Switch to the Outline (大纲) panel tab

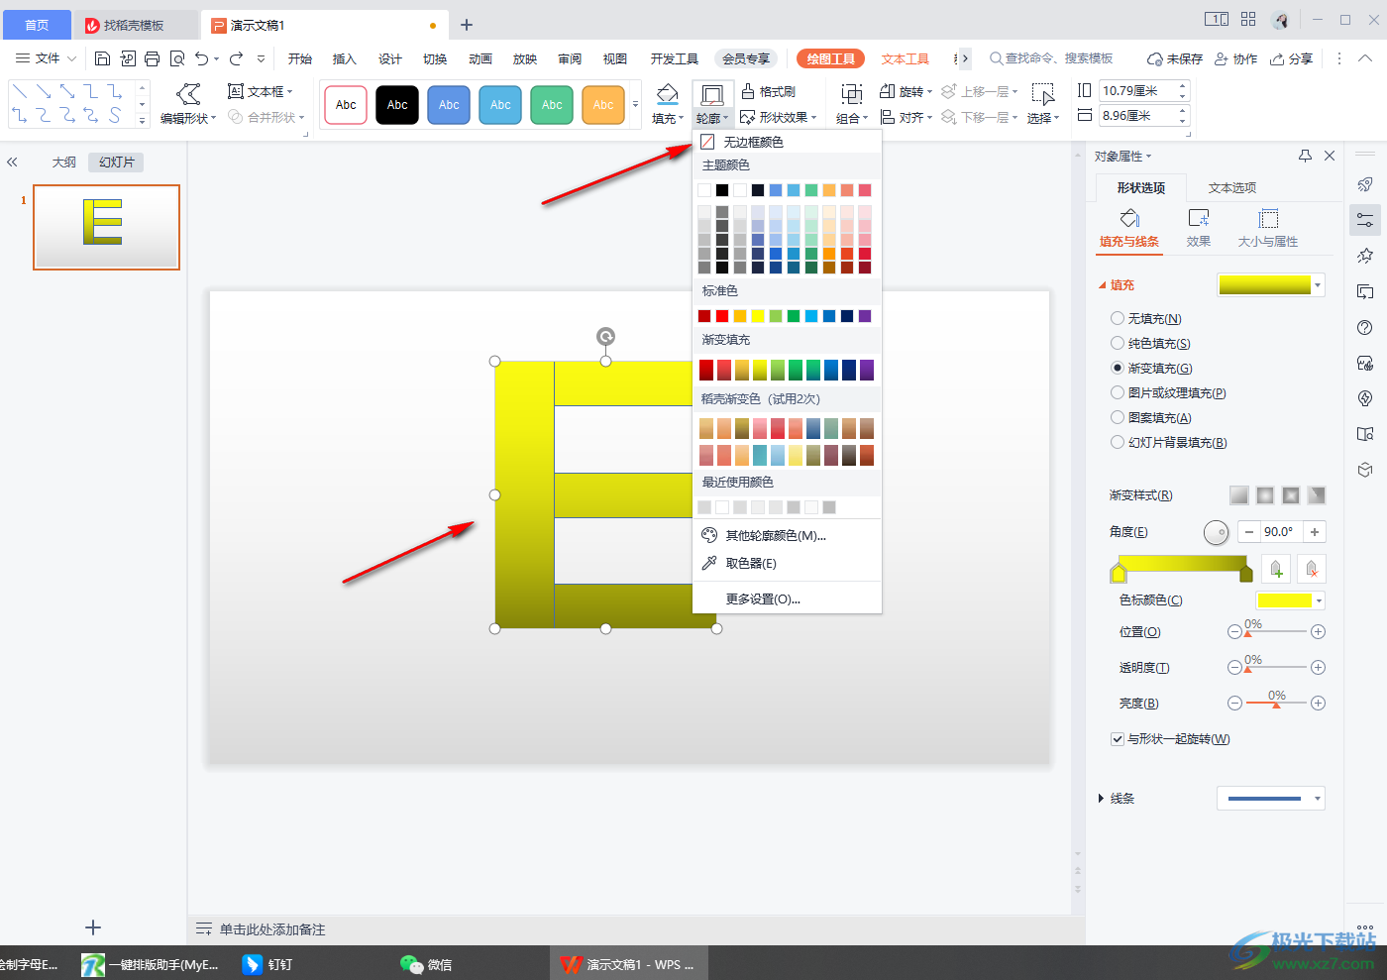click(x=64, y=162)
